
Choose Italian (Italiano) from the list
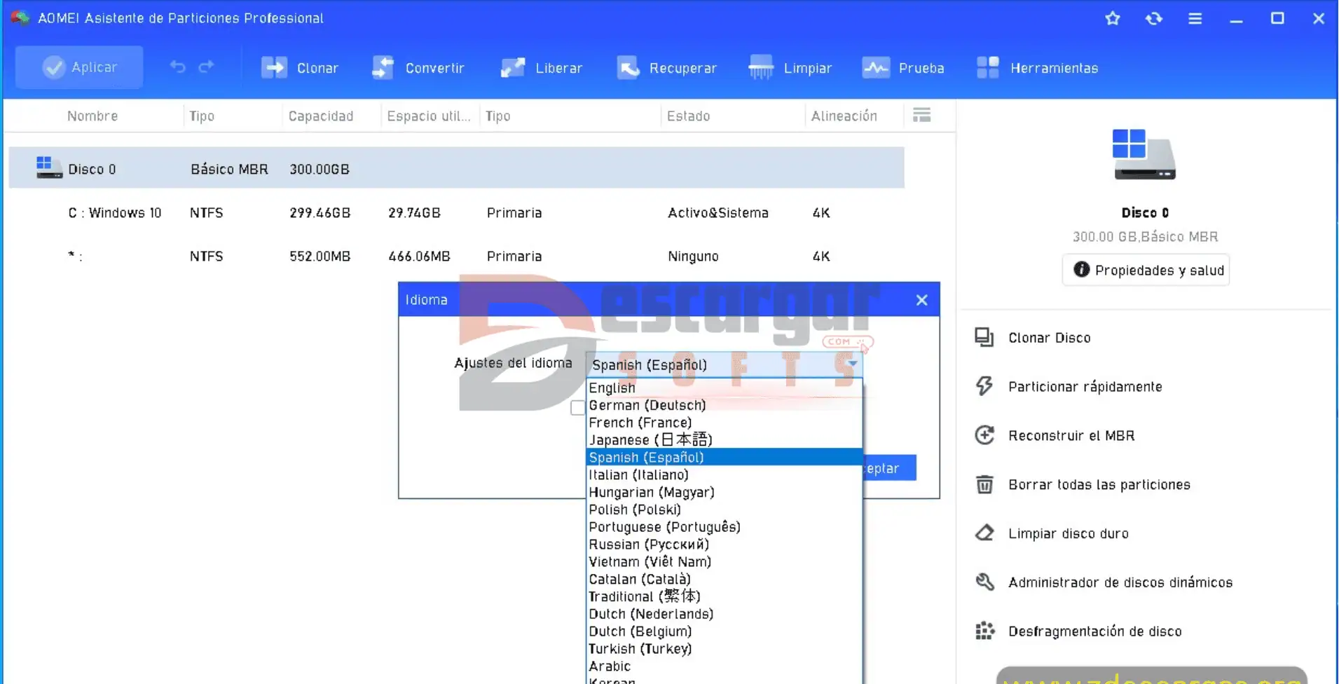point(724,474)
